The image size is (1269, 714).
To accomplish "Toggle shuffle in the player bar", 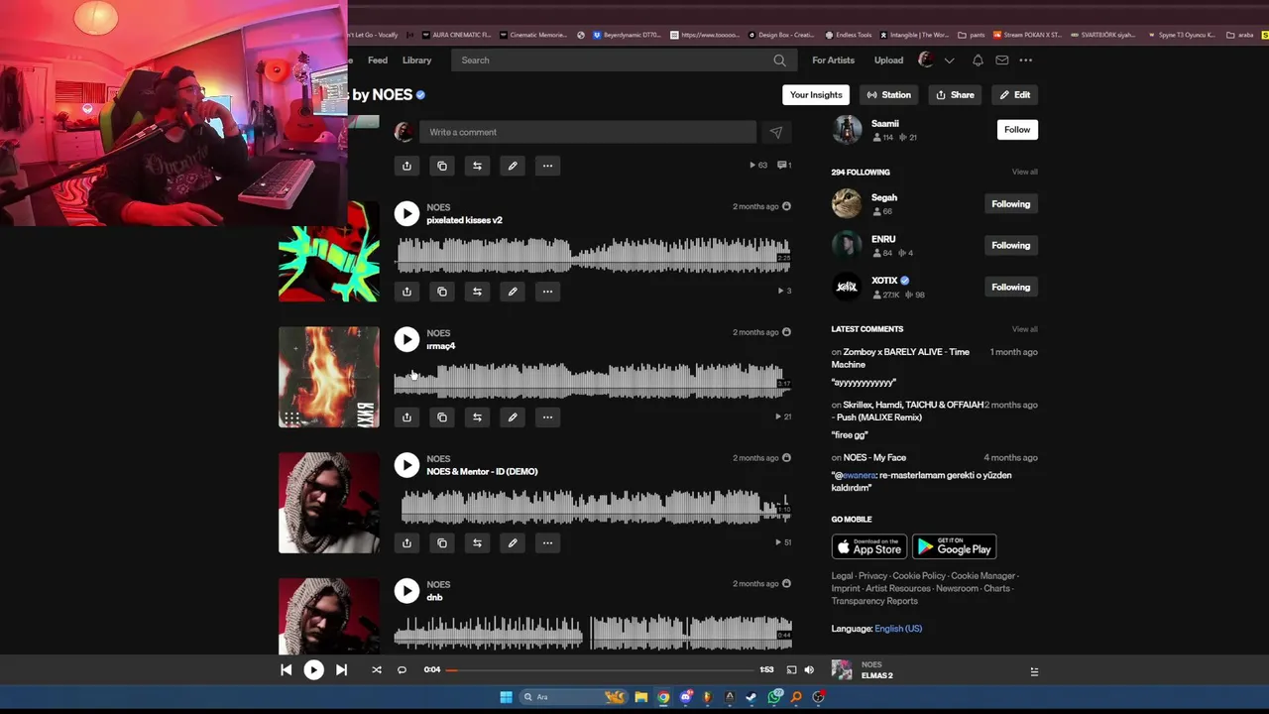I will (x=377, y=670).
